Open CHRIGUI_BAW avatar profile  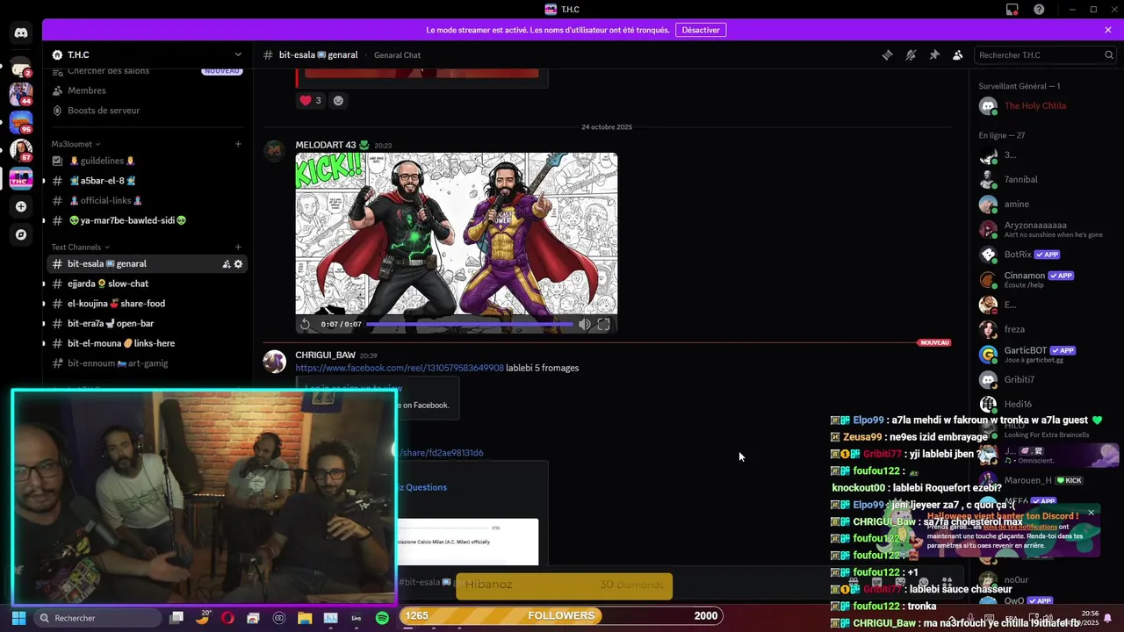[275, 362]
